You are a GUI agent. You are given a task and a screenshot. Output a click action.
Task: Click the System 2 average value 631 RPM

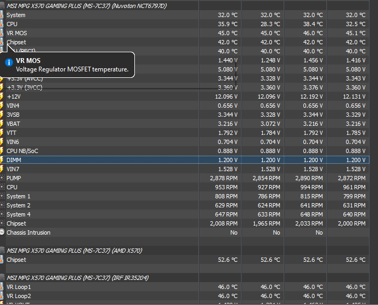354,205
